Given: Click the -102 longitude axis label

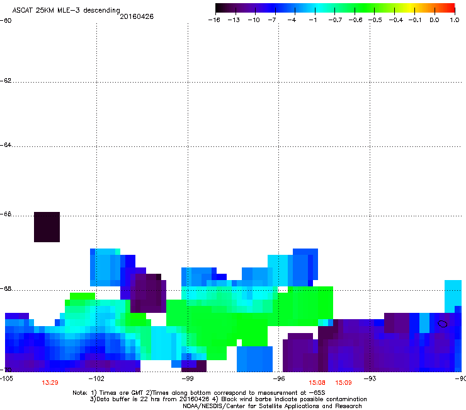Looking at the screenshot, I should [x=96, y=378].
